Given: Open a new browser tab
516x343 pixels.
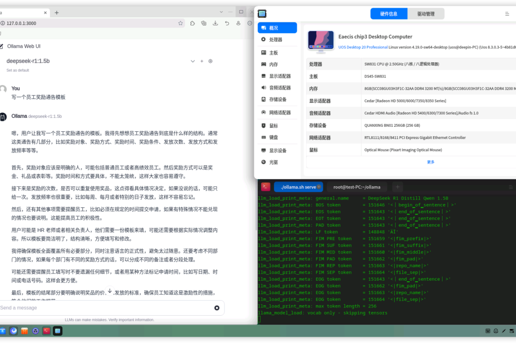Looking at the screenshot, I should click(57, 12).
